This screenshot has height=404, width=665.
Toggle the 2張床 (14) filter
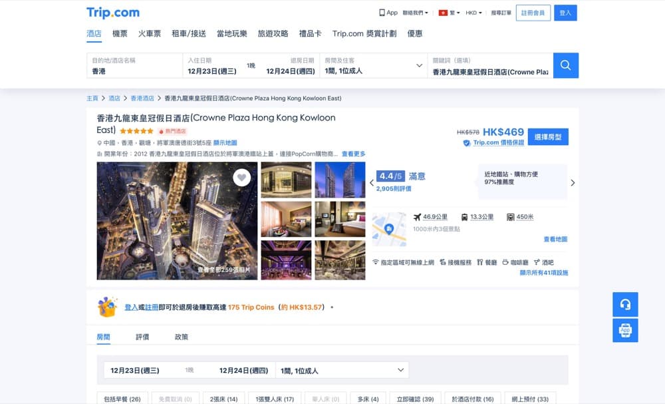point(223,399)
